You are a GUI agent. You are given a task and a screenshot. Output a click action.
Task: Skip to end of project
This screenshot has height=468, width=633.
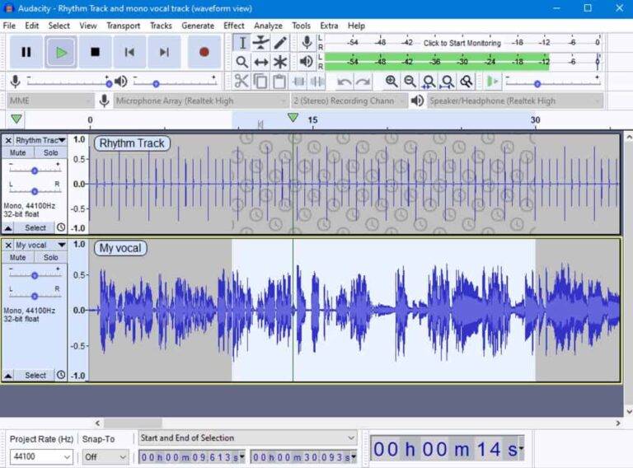[164, 52]
